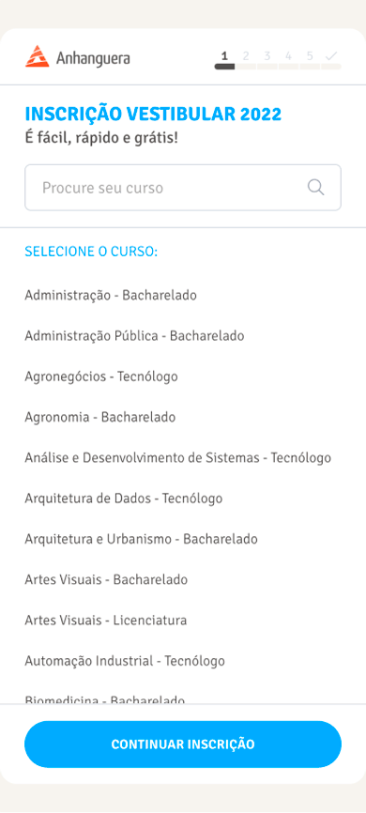366x813 pixels.
Task: Click the 'Procure seu curso' search field
Action: coord(183,188)
